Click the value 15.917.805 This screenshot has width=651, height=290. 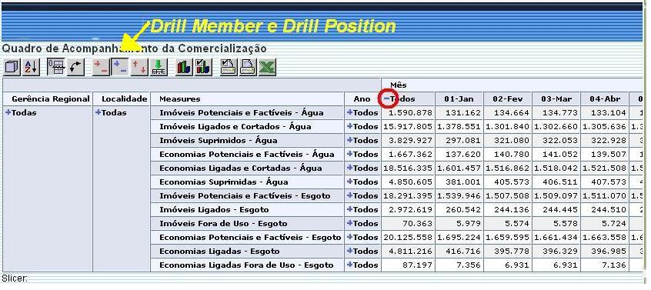408,126
